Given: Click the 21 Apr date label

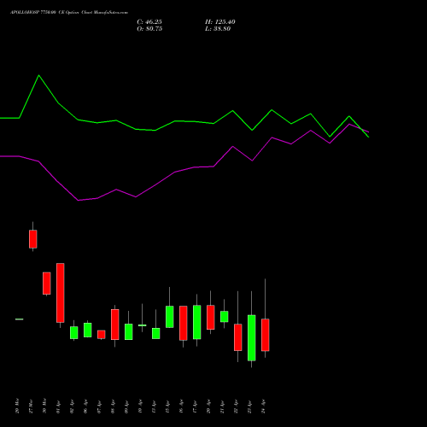Looking at the screenshot, I should tap(222, 407).
